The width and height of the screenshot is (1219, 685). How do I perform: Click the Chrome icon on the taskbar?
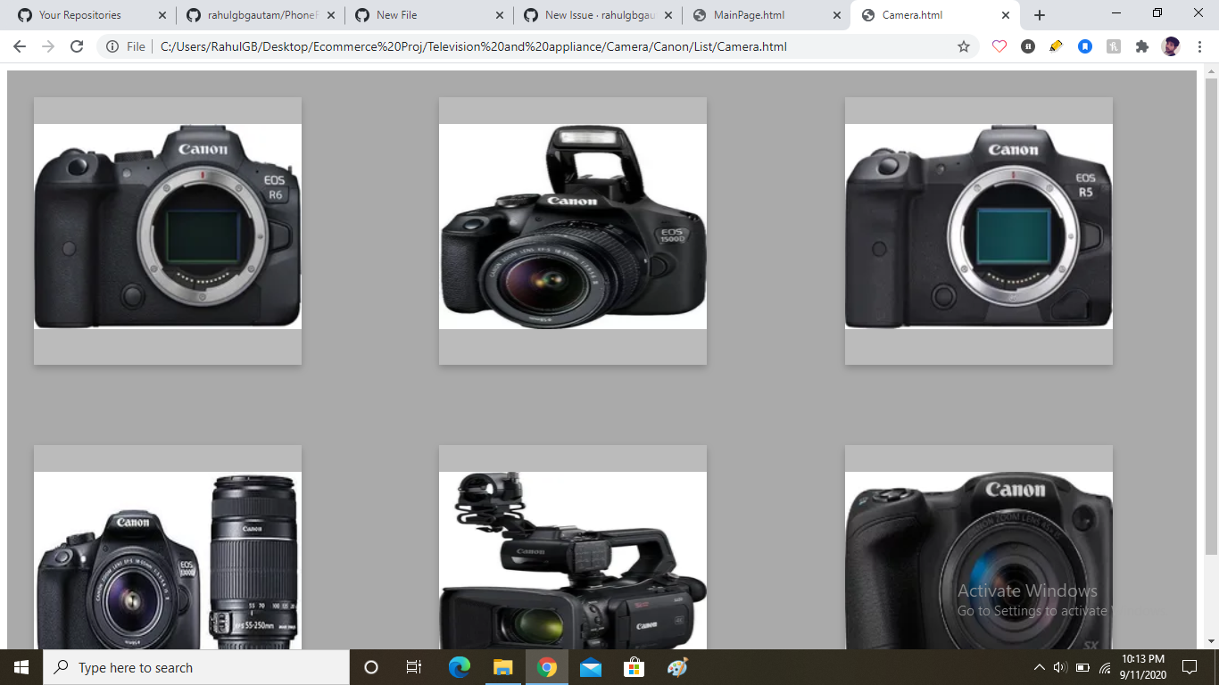click(x=547, y=667)
